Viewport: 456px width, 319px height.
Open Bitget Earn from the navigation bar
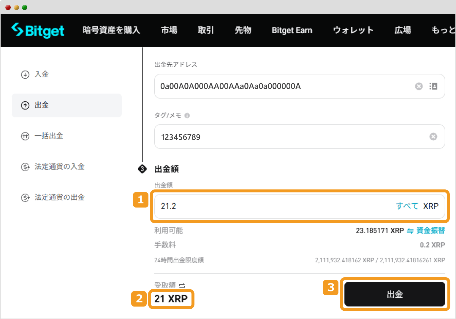(292, 31)
